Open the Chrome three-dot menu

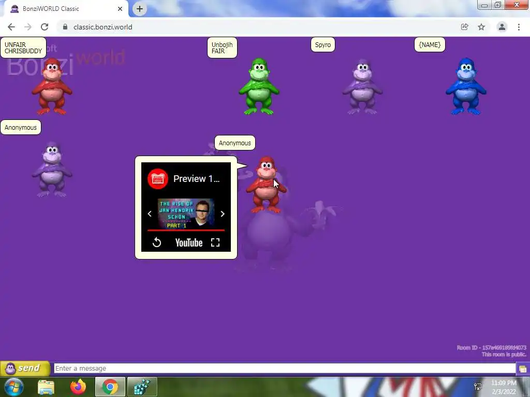click(519, 27)
